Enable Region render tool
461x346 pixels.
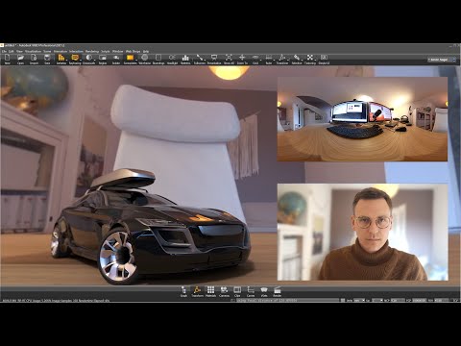[103, 60]
